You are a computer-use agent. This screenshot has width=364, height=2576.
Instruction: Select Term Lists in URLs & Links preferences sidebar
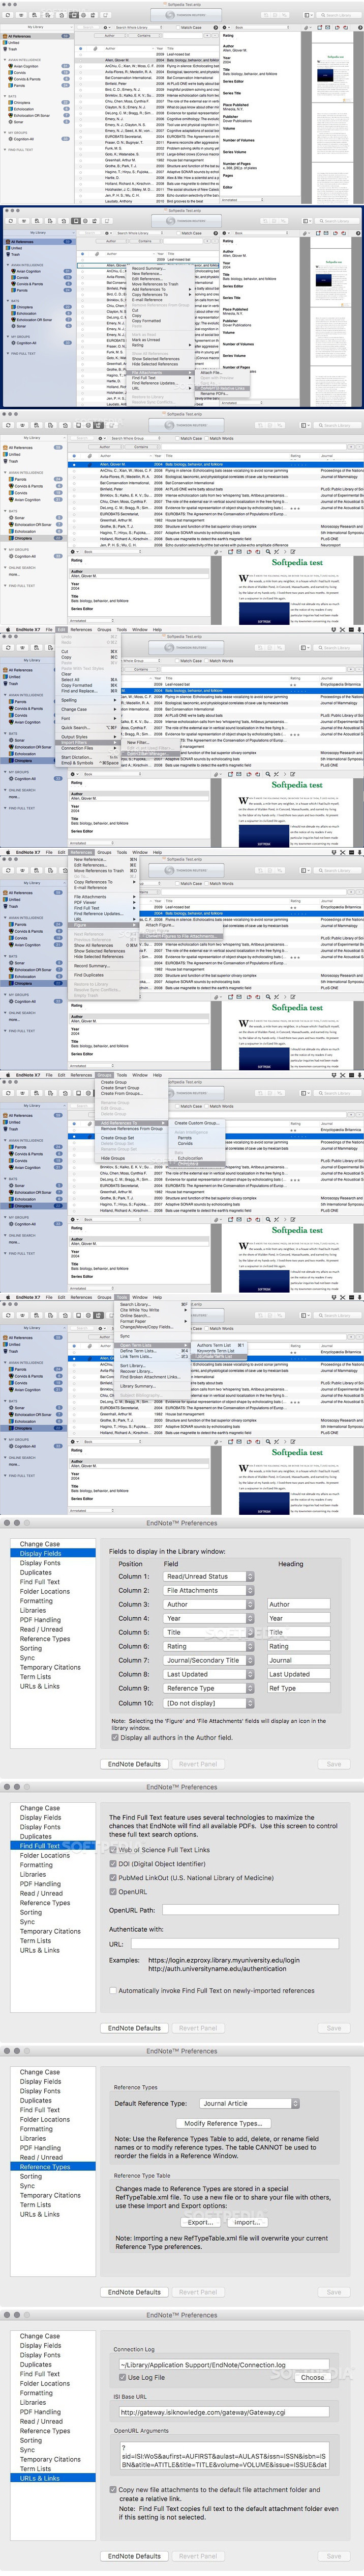point(35,2469)
